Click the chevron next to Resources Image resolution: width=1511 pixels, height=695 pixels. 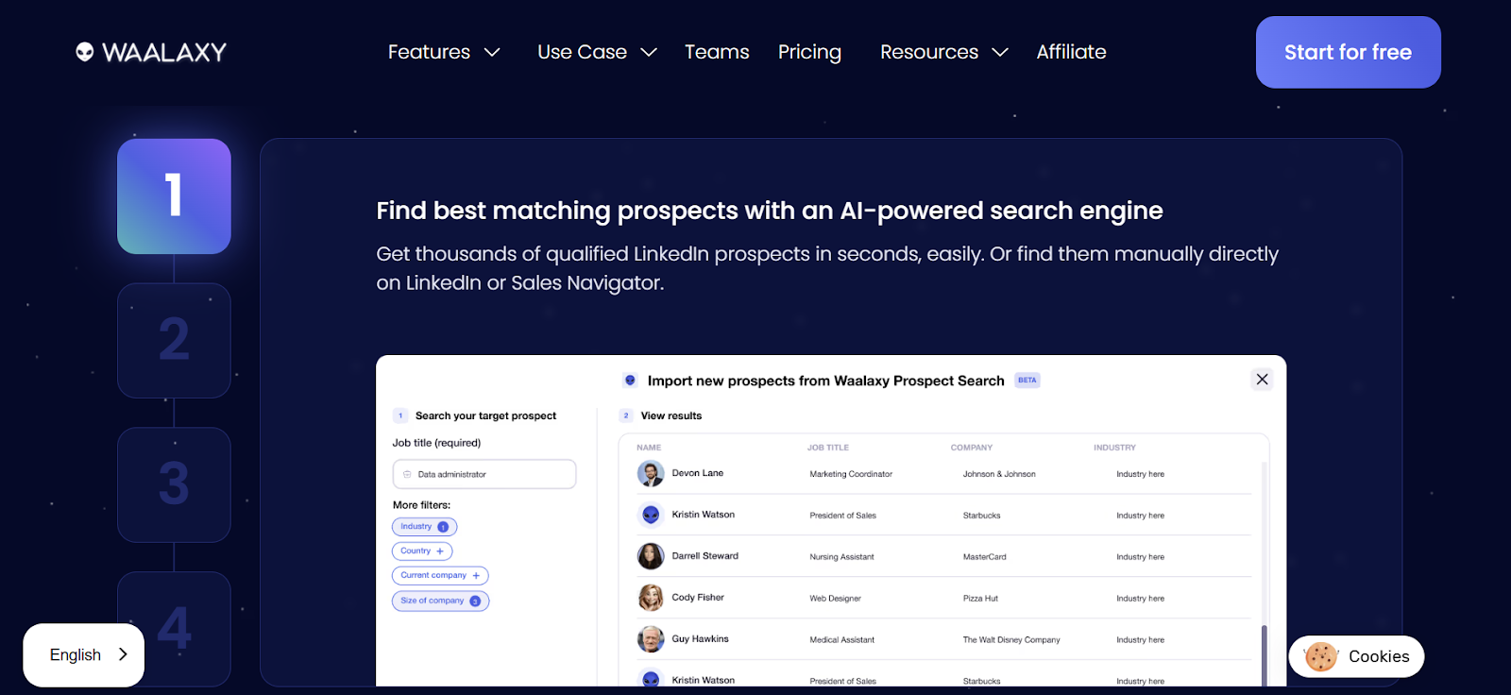pos(1000,53)
